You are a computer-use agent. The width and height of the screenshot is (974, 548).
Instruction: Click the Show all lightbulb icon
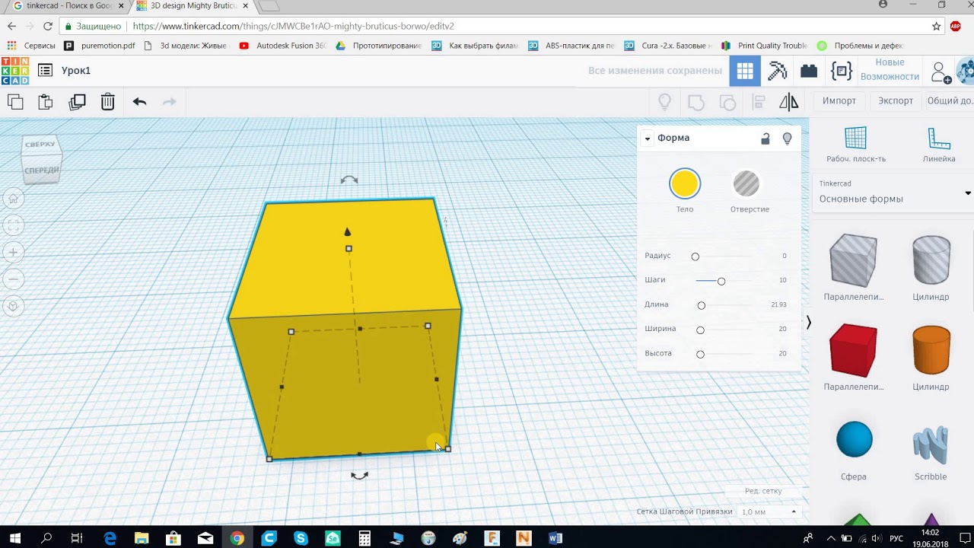point(664,101)
